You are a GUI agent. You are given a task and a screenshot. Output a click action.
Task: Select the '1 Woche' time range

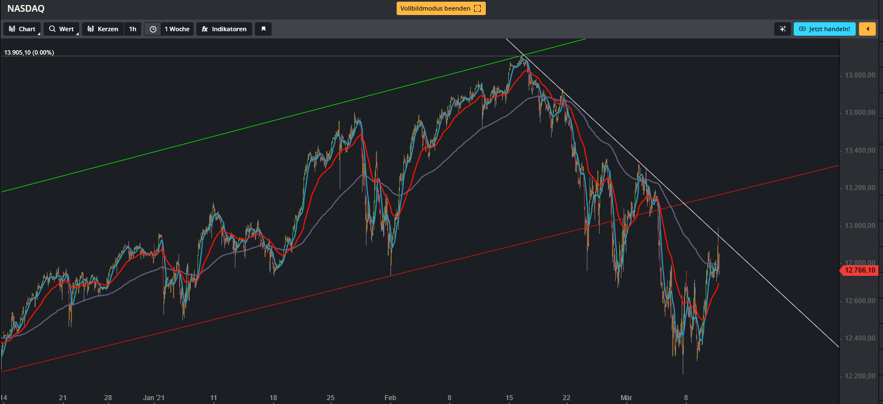177,29
